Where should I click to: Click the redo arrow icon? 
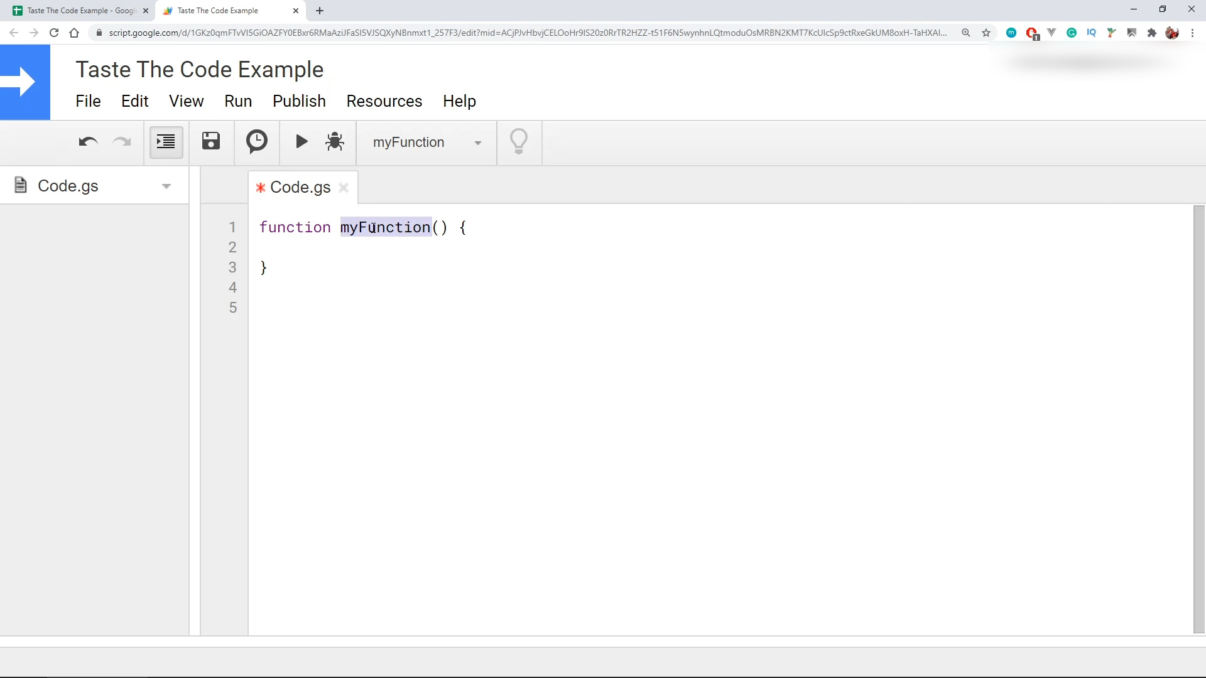121,142
